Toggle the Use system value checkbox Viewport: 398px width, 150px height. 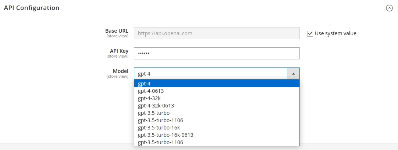coord(310,33)
